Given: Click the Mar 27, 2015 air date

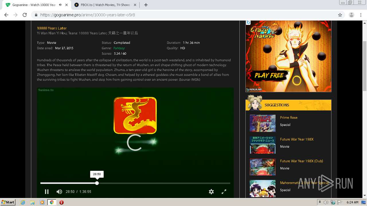Looking at the screenshot, I should point(64,48).
